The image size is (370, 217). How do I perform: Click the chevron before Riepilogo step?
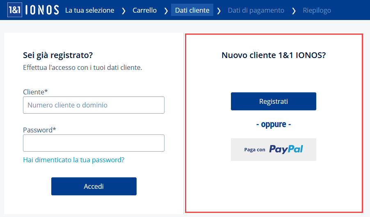click(294, 11)
